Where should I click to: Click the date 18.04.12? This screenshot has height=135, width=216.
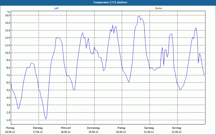[66, 132]
